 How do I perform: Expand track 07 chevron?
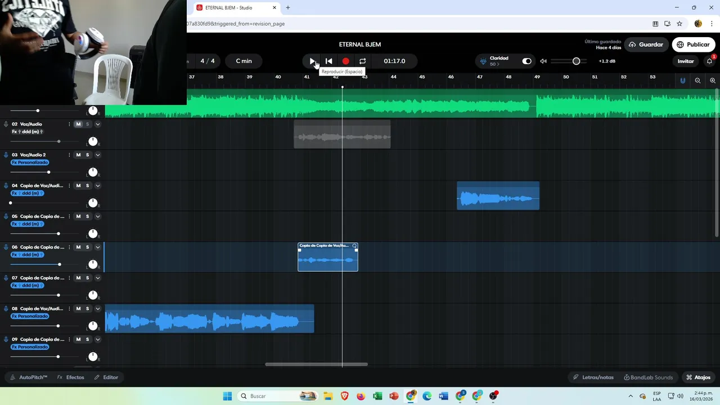[x=97, y=278]
